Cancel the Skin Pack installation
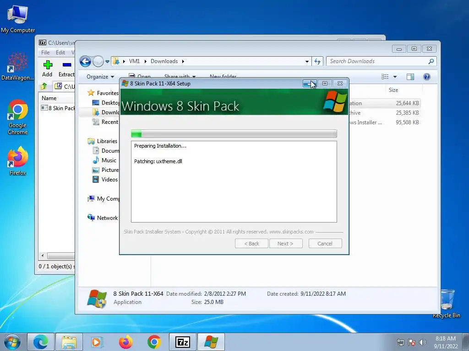469x351 pixels. (325, 244)
